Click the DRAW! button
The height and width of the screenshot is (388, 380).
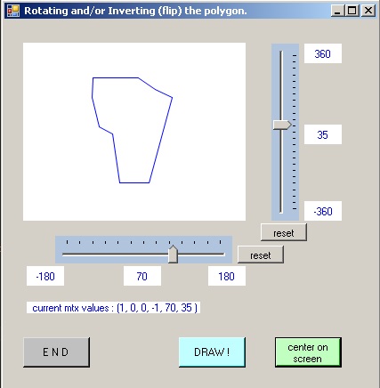[x=212, y=352]
